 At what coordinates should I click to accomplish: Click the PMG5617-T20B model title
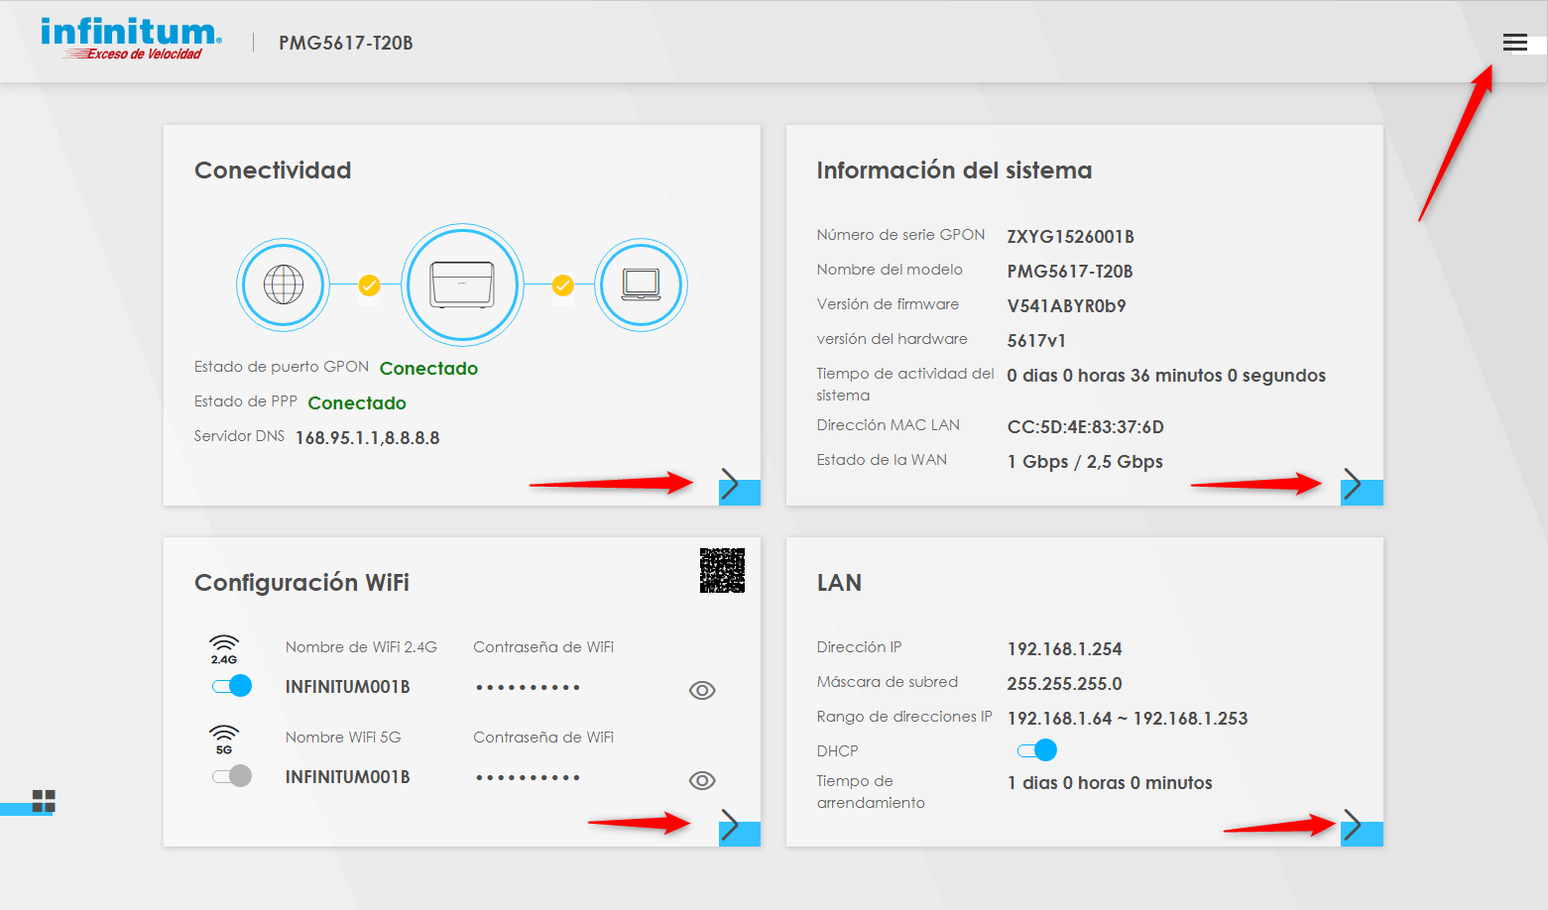345,43
